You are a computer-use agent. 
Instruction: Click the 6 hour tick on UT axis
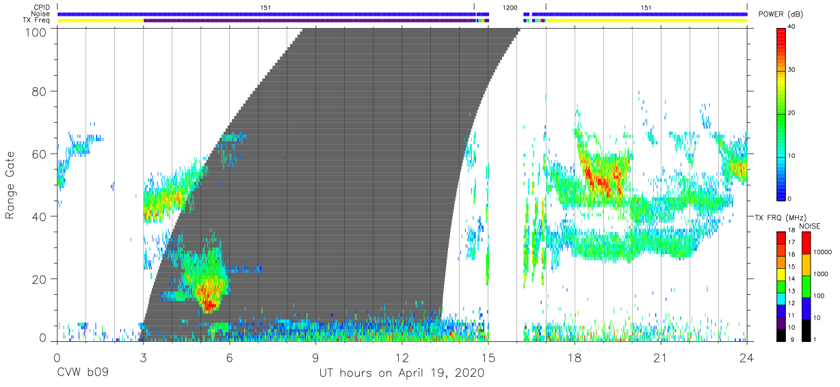pos(230,357)
